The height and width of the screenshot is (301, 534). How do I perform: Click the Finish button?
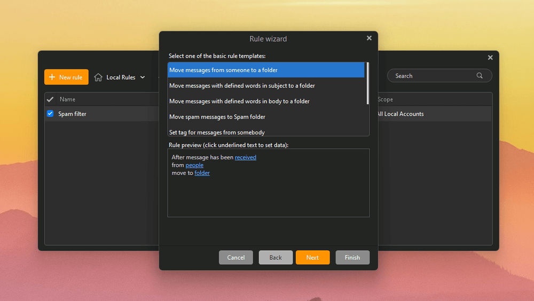coord(352,257)
